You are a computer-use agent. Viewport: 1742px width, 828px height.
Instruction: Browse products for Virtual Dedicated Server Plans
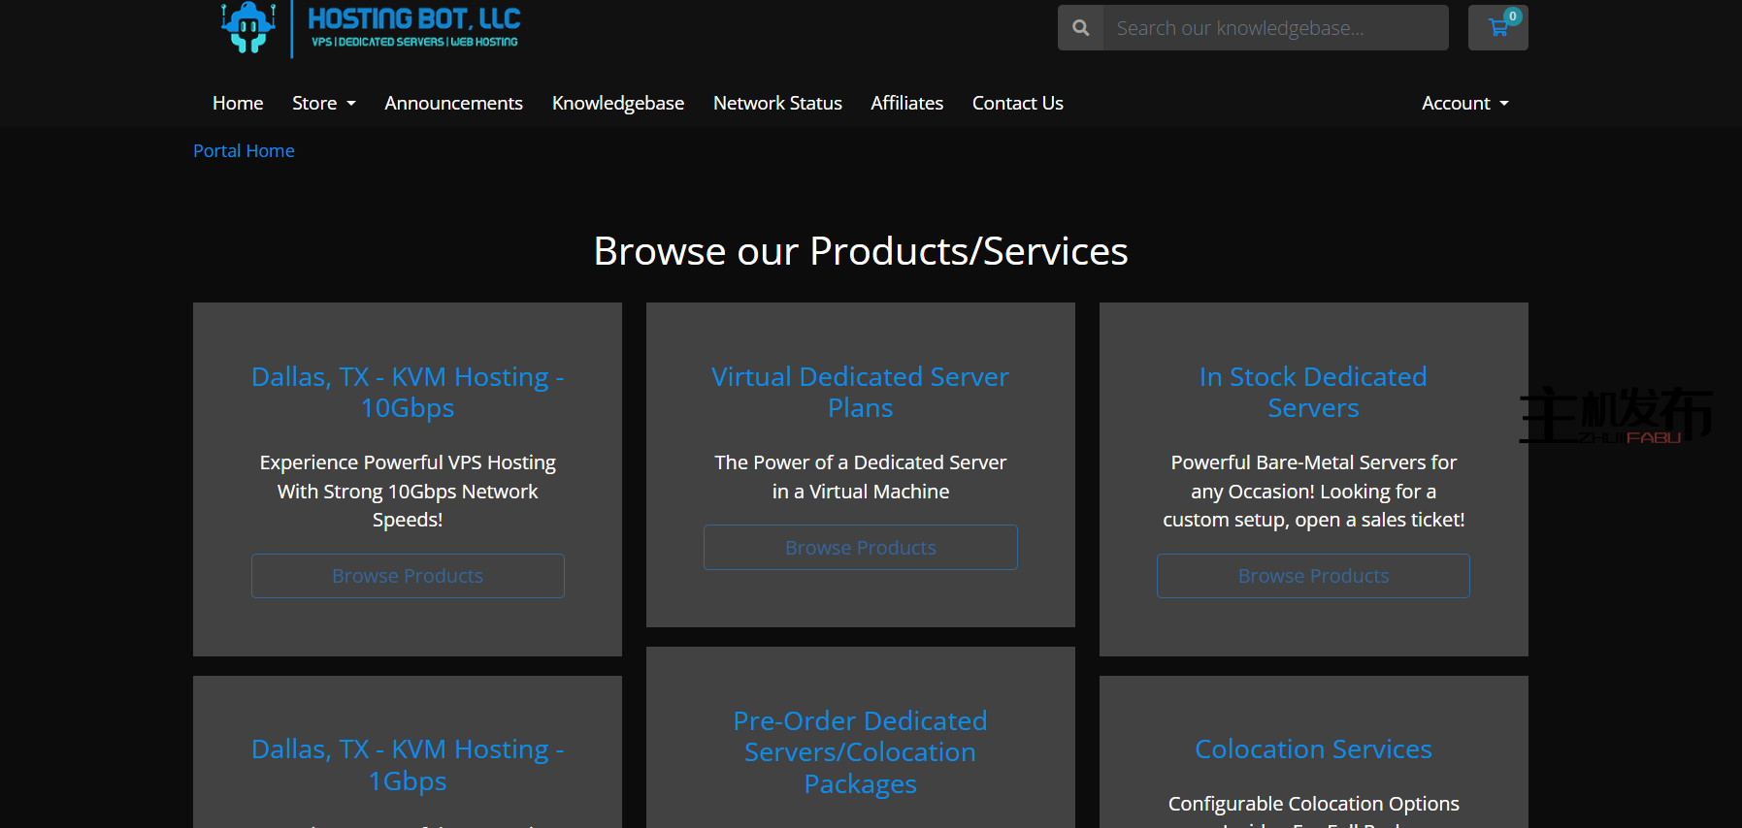coord(861,548)
